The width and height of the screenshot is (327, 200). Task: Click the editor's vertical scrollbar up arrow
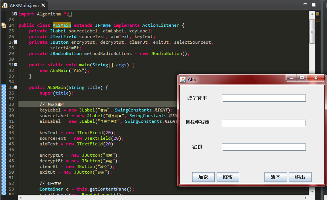point(312,14)
